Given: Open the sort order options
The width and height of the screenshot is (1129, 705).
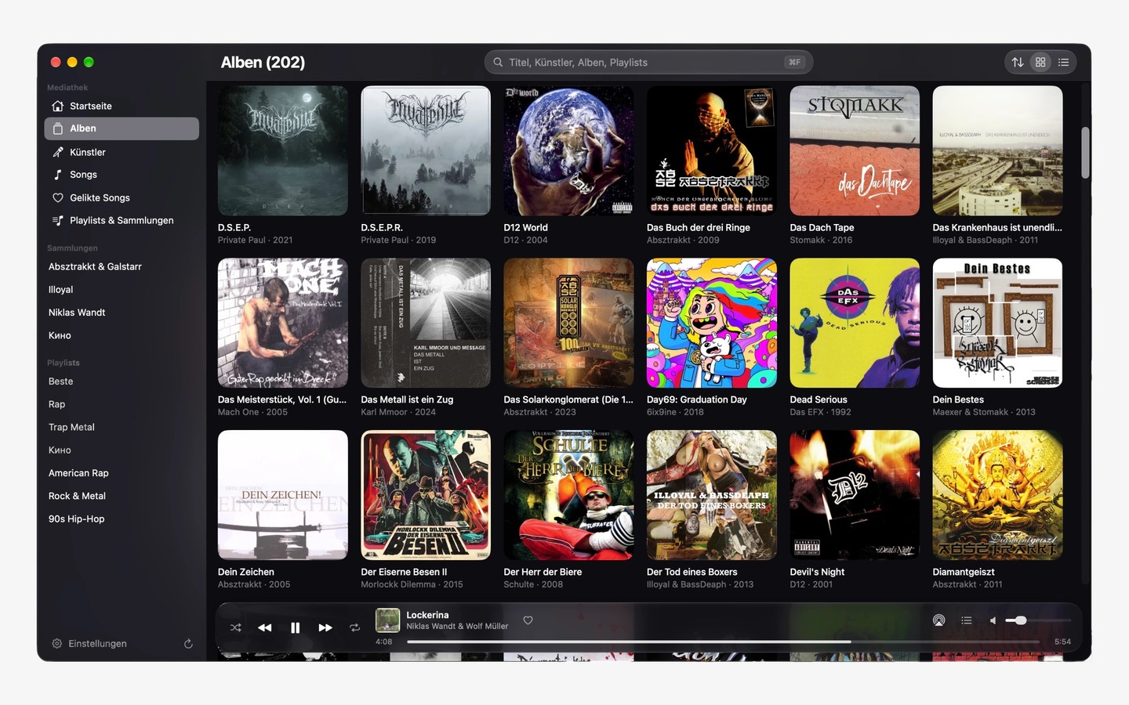Looking at the screenshot, I should (x=1018, y=62).
